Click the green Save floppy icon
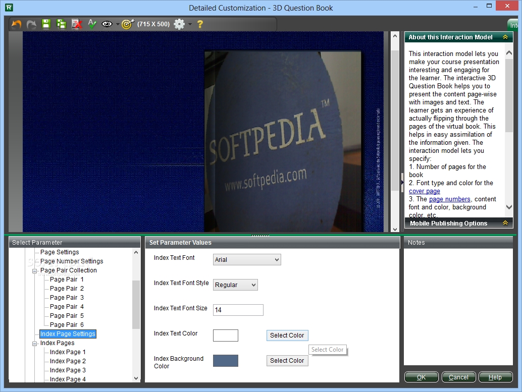The width and height of the screenshot is (522, 392). pos(46,24)
